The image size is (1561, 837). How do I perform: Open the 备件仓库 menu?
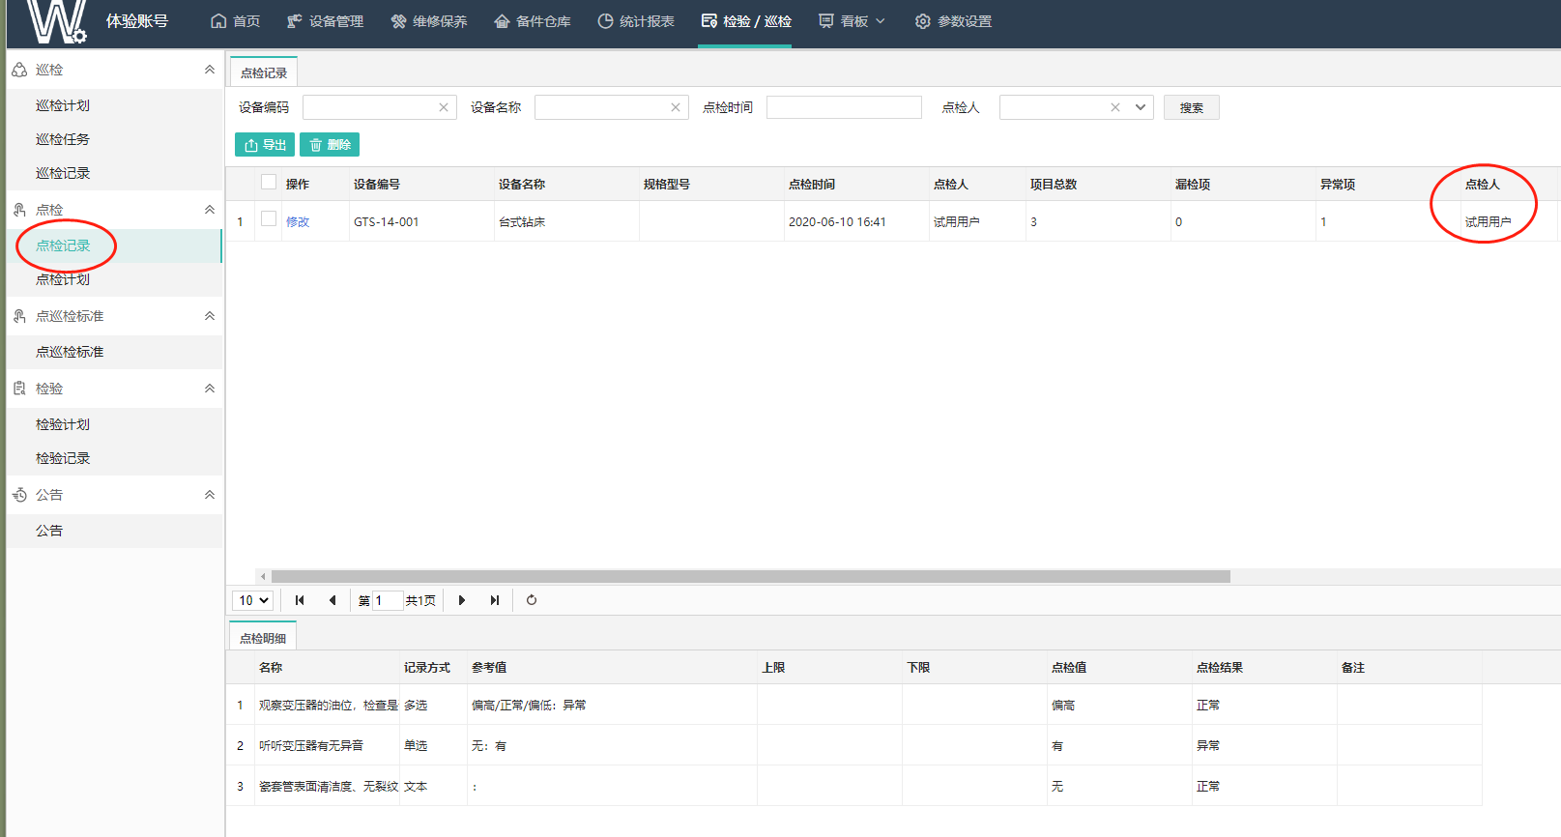coord(532,21)
